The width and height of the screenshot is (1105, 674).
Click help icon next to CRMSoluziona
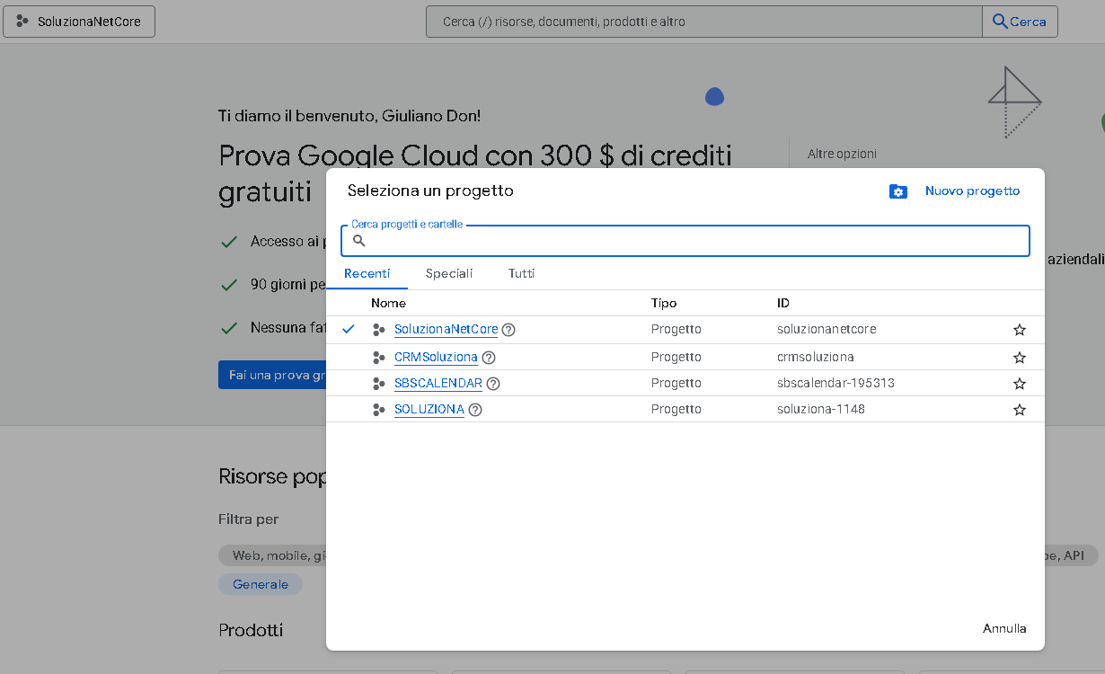point(489,358)
